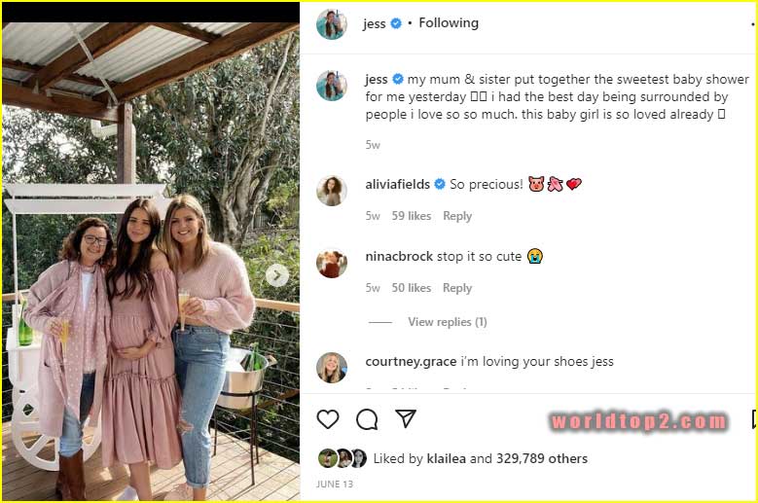Open courtney.grace commenter avatar
Screen dimensions: 758x503
332,367
